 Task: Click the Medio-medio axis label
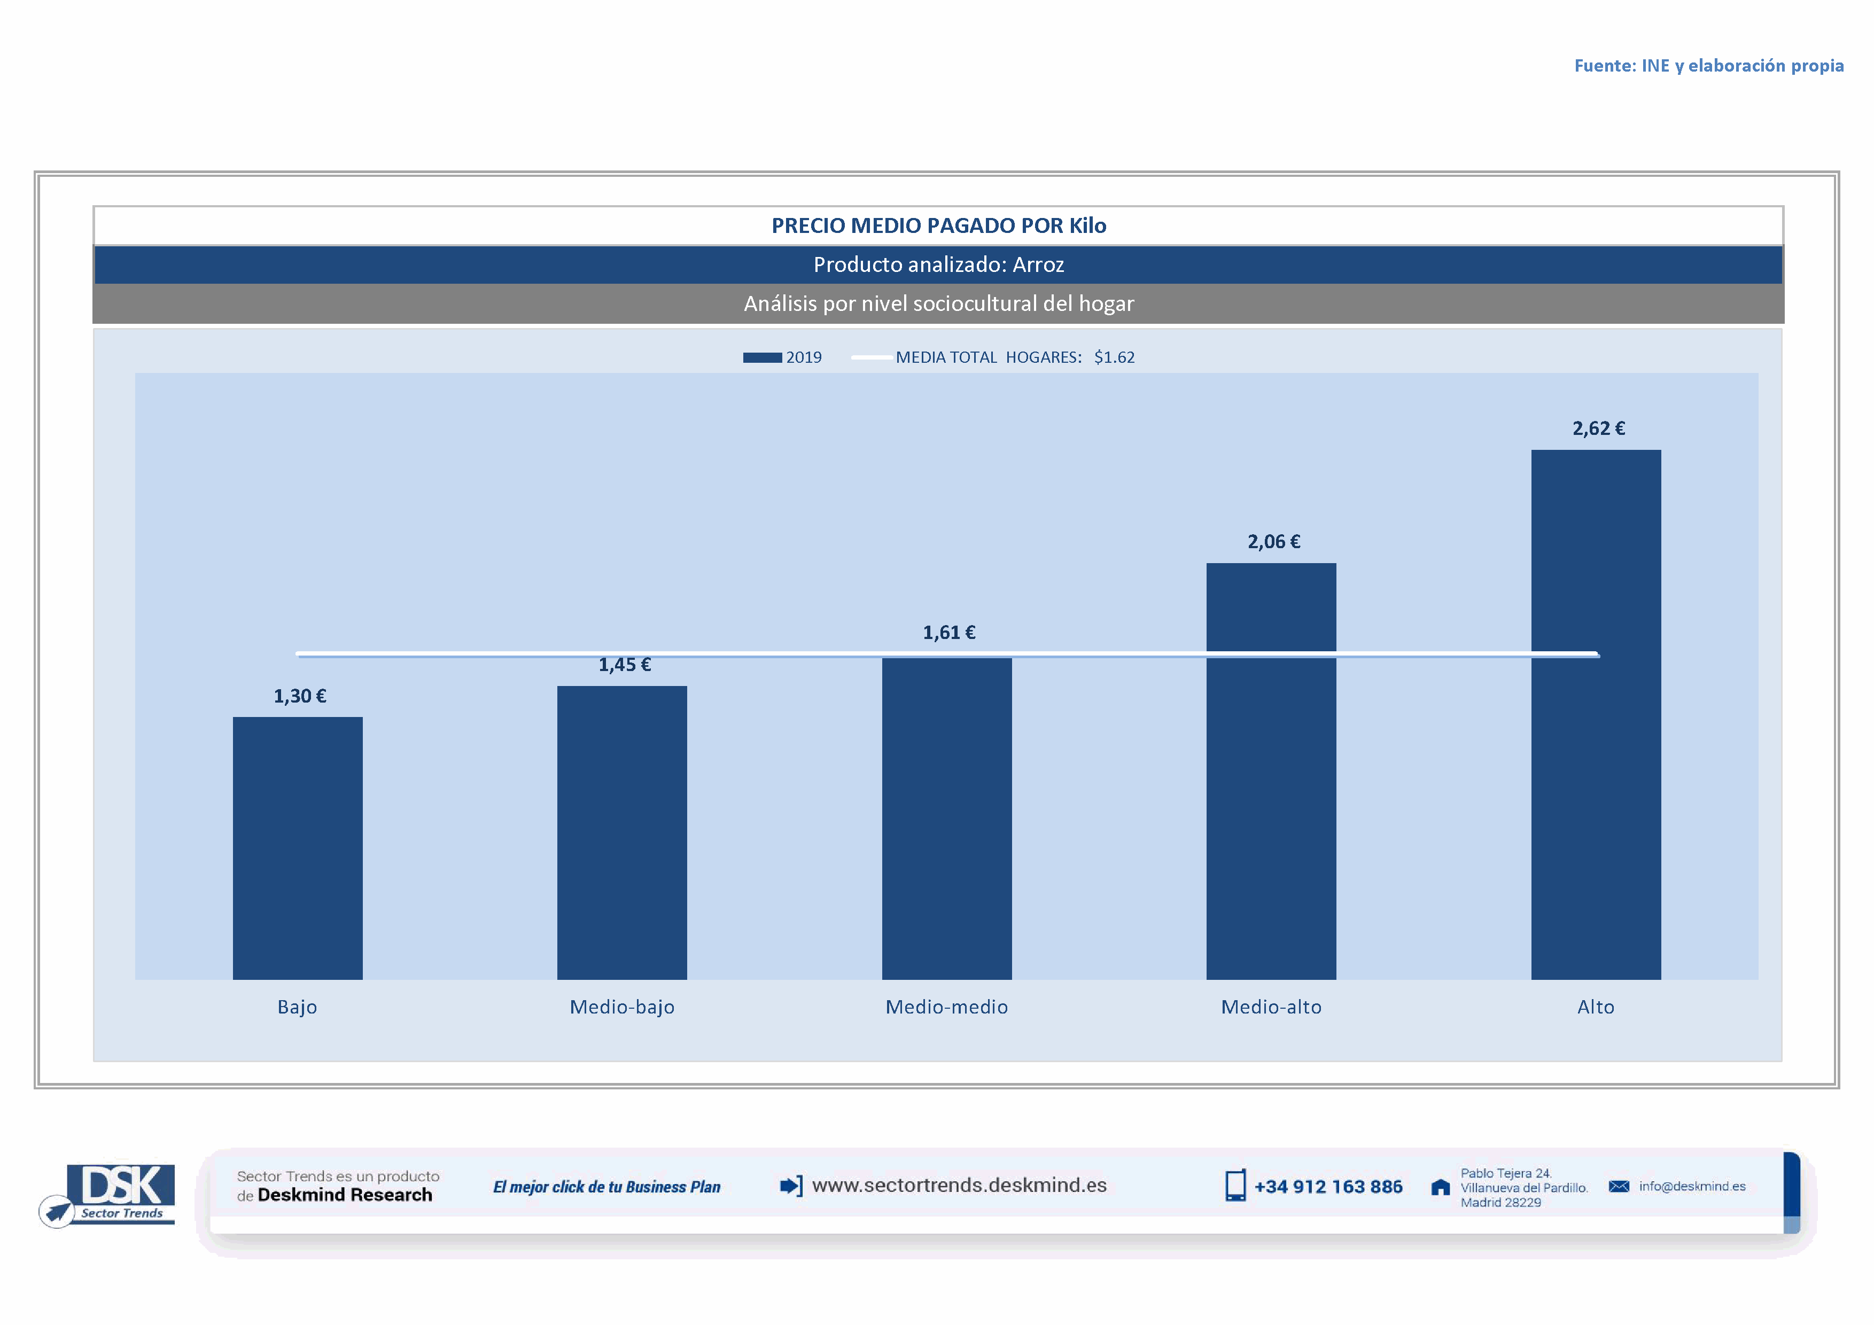click(946, 1007)
